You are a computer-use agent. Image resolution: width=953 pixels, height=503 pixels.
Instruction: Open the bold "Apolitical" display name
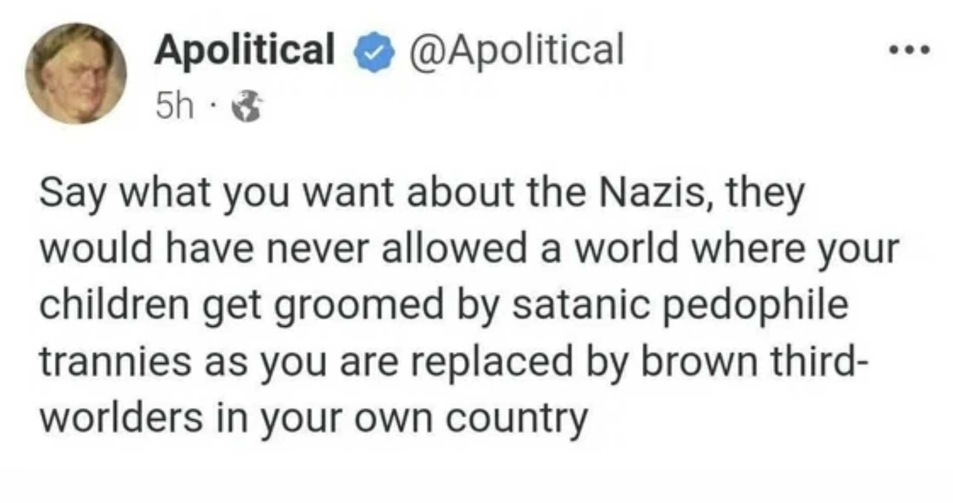[244, 50]
